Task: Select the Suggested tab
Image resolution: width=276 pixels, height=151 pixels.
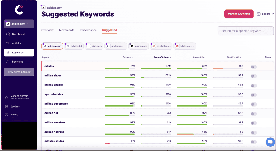Action: [x=109, y=30]
